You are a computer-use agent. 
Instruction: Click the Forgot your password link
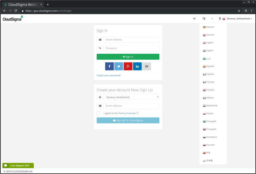109,75
